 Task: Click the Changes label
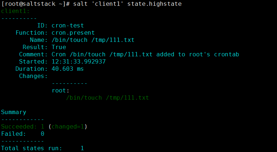click(33, 76)
